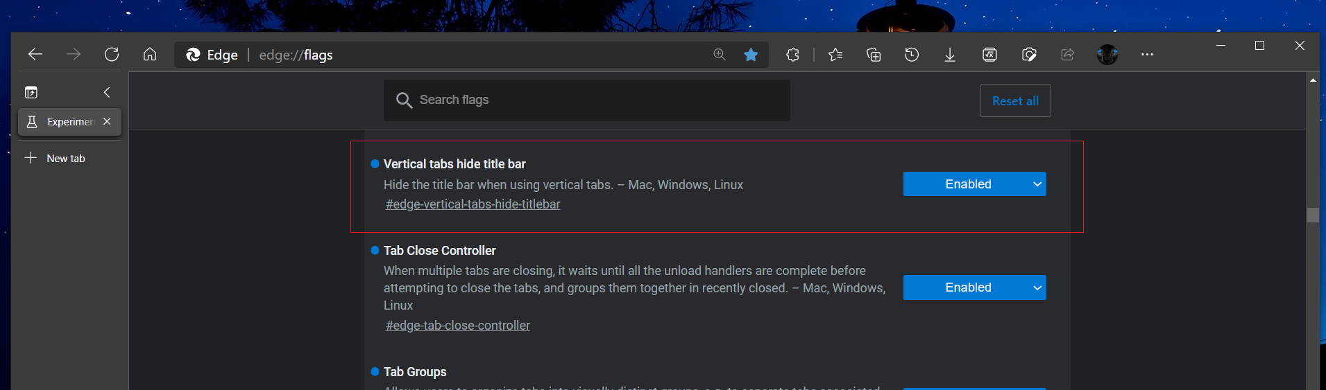
Task: Open browsing History icon
Action: point(912,55)
